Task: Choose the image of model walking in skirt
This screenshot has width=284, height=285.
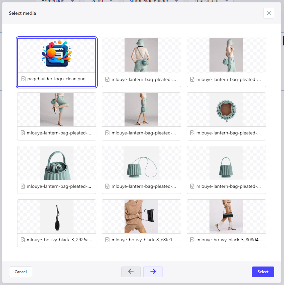Action: 141,110
